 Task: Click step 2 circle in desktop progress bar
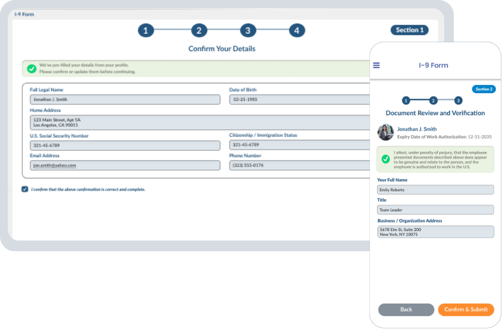coord(199,30)
